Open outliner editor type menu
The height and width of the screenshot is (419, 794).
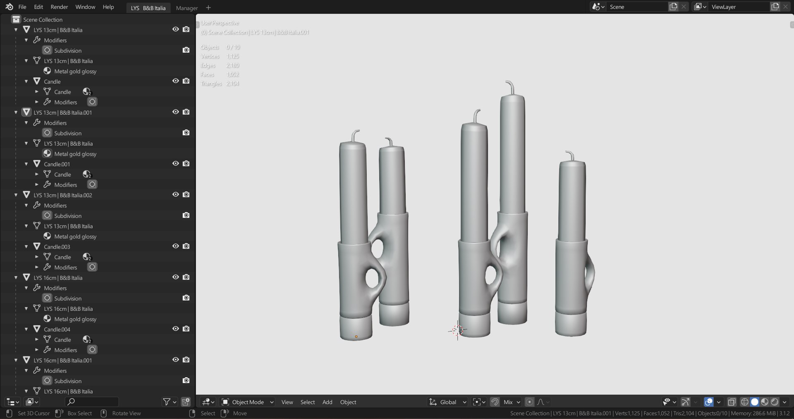point(13,402)
